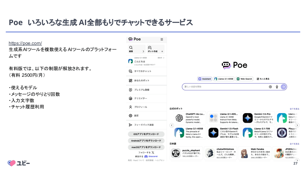Expand もっと見る to show more bots

click(263, 79)
